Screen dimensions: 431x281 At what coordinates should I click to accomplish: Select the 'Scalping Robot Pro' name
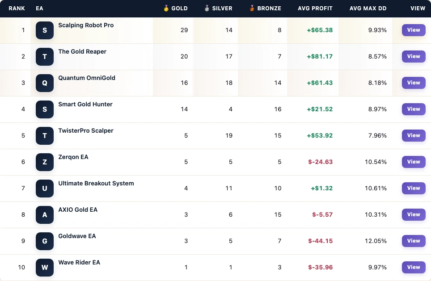(86, 25)
